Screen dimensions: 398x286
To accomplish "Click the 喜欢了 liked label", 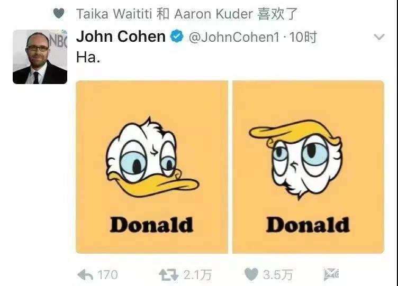I will click(277, 14).
